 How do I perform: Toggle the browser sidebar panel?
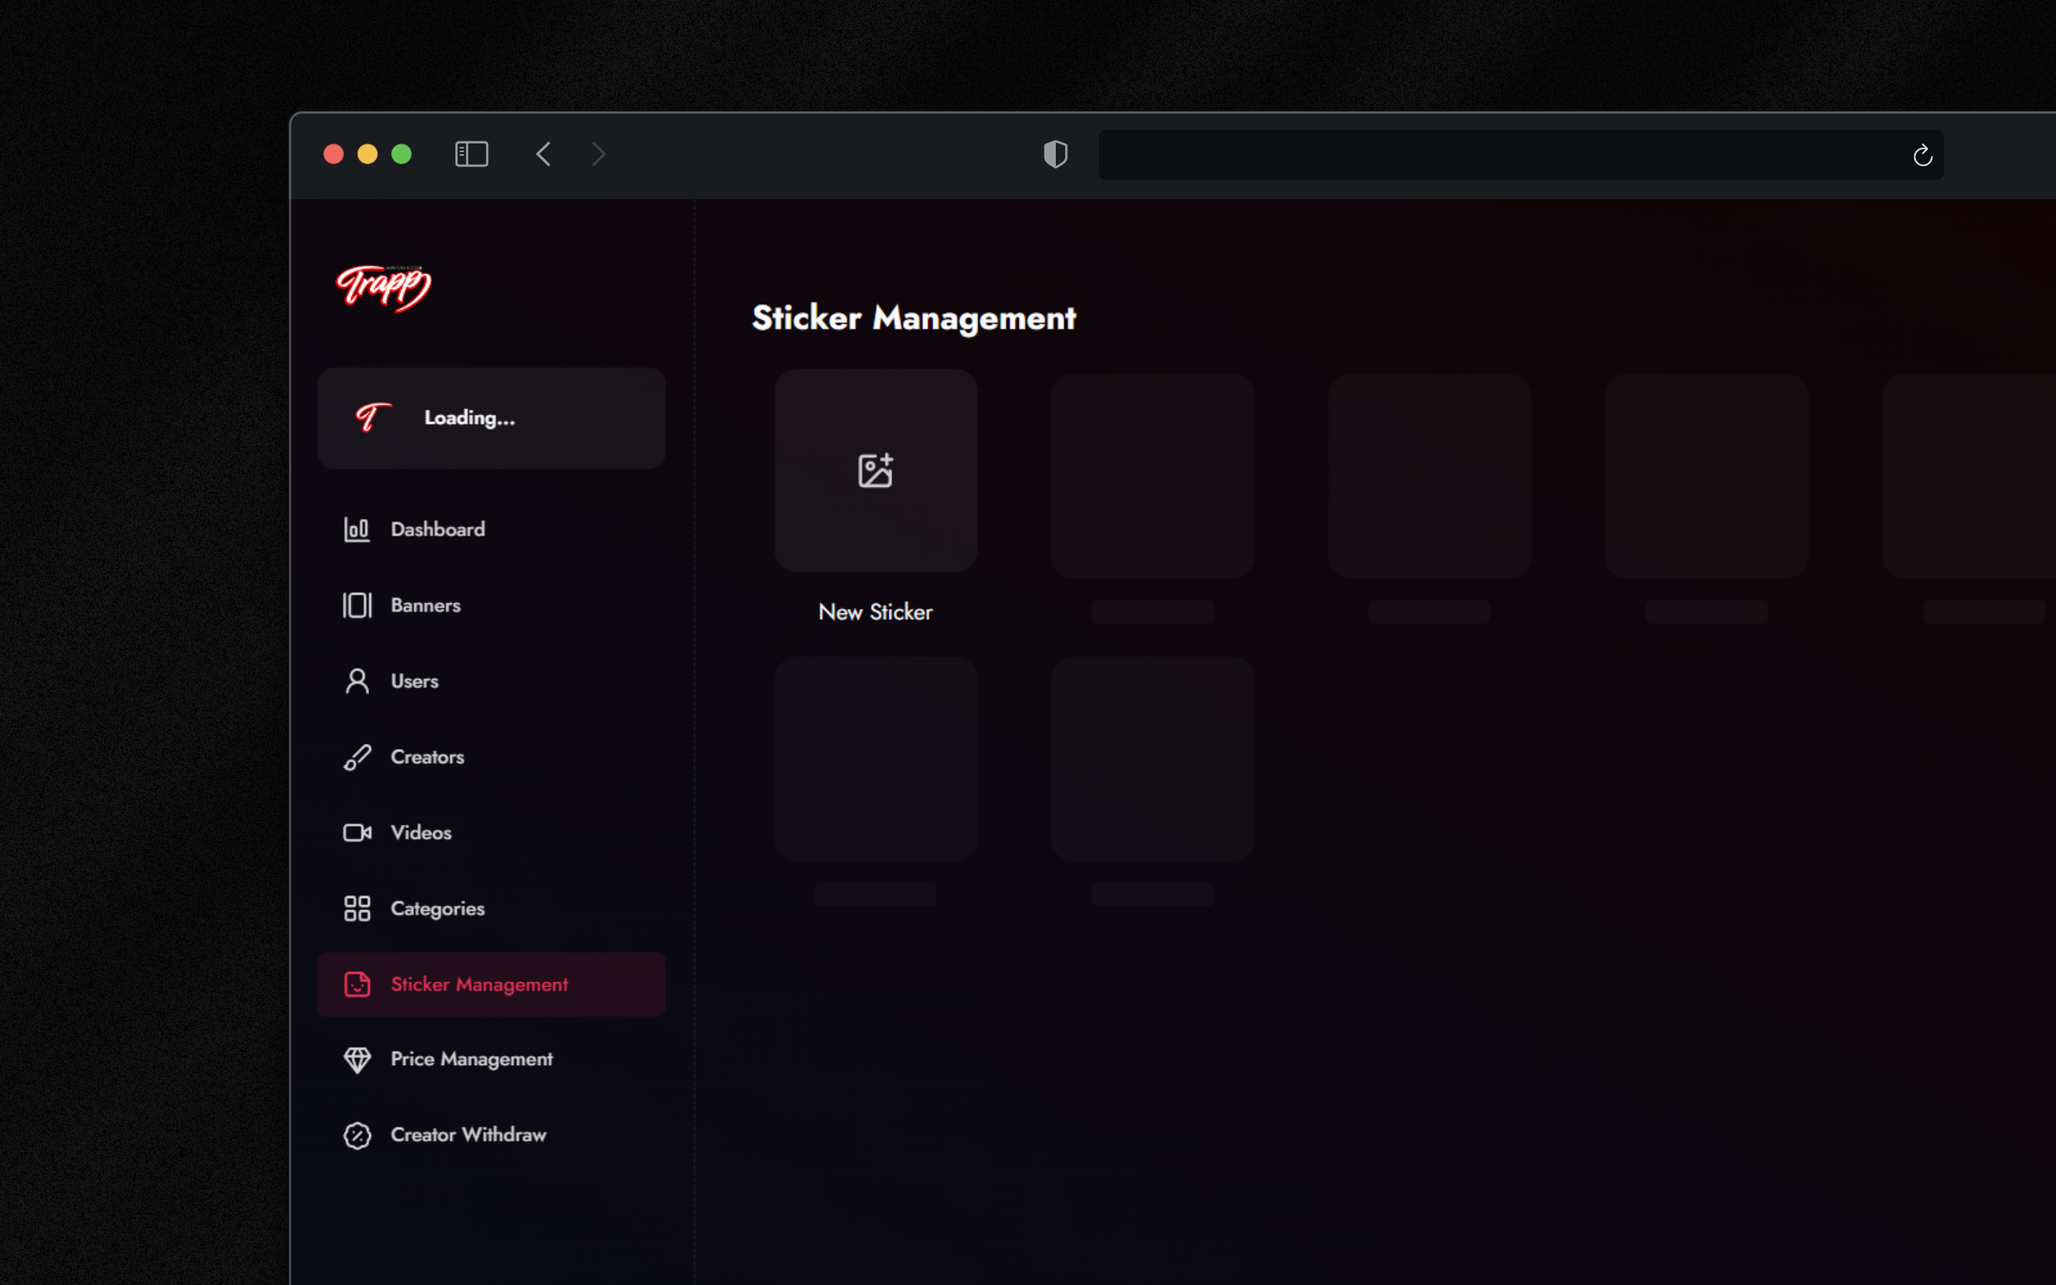[471, 153]
